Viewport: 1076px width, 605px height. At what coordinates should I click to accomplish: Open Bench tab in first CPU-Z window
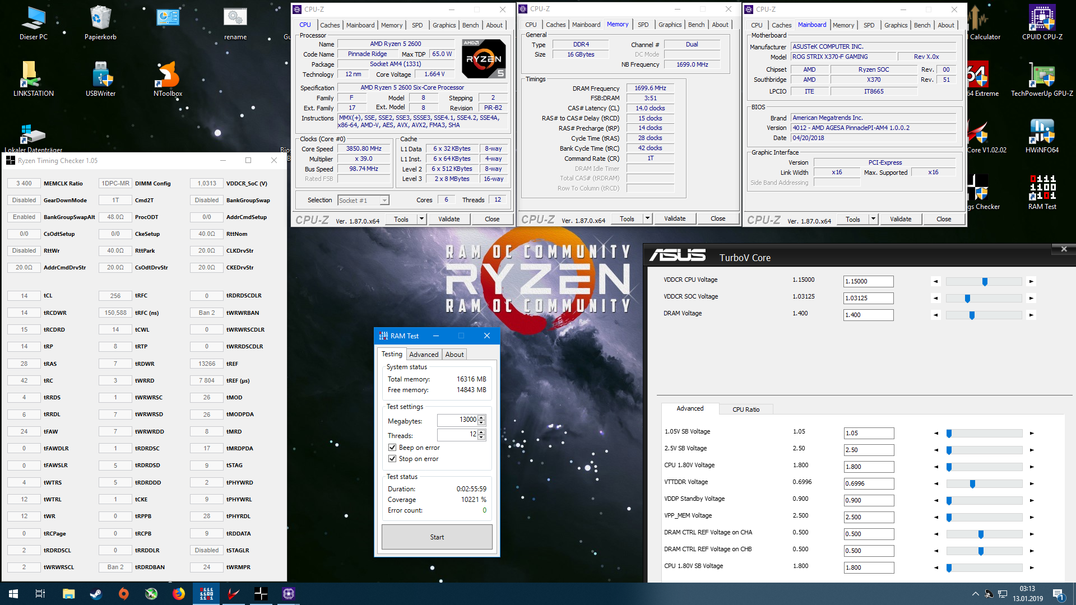coord(471,25)
